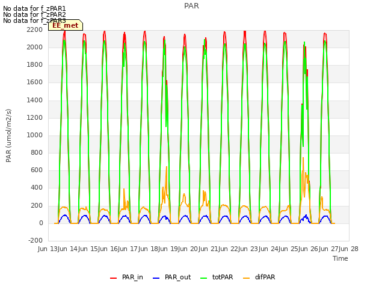Click the blue PAR_out legend swatch
385x289 pixels.
point(156,278)
